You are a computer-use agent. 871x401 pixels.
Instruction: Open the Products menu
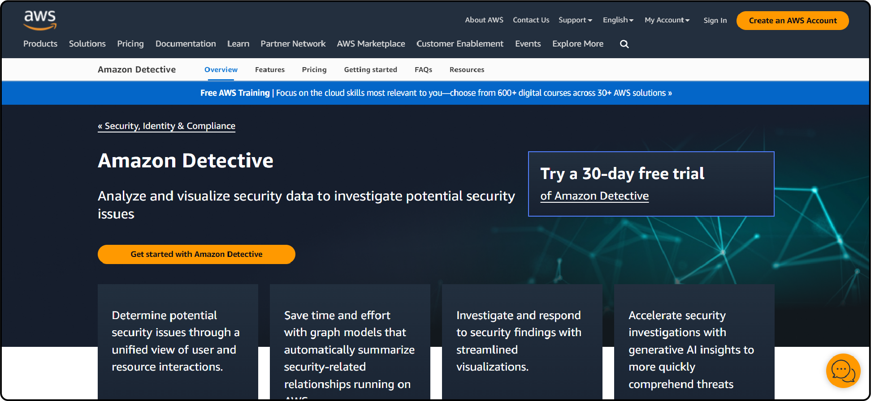point(40,44)
